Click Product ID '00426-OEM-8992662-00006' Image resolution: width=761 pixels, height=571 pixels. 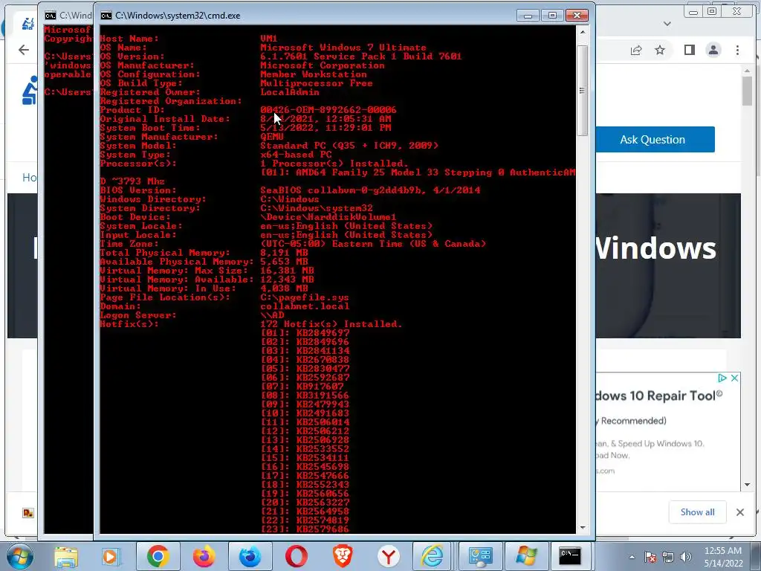click(328, 110)
